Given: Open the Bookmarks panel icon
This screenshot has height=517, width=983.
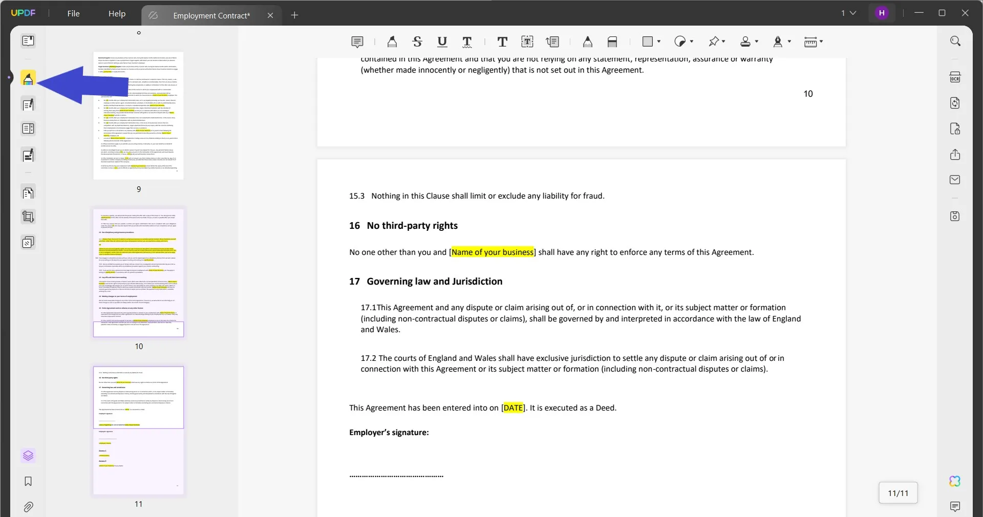Looking at the screenshot, I should 28,481.
